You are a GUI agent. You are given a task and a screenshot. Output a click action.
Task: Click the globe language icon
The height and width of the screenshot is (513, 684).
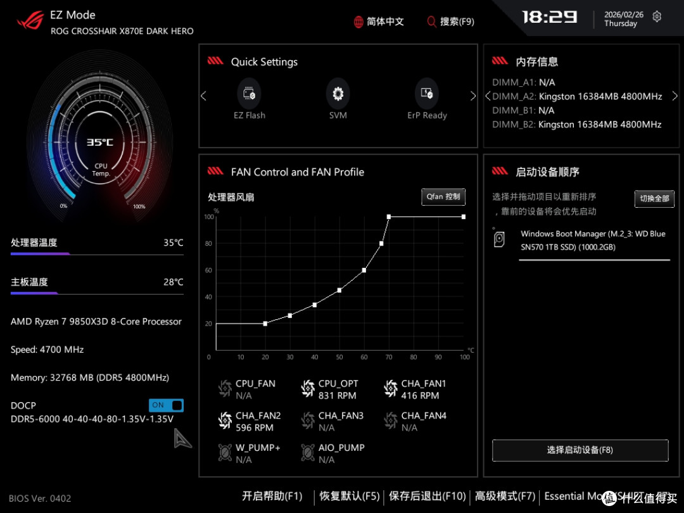click(358, 22)
